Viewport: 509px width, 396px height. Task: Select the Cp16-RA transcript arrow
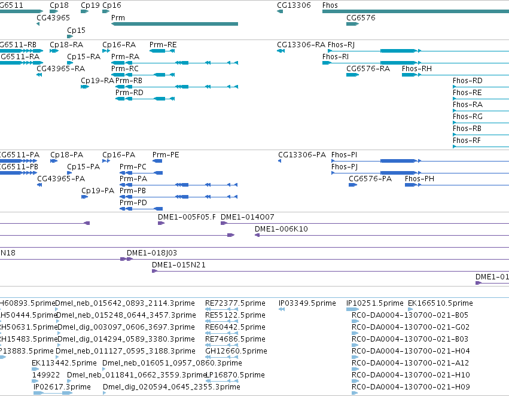(106, 51)
